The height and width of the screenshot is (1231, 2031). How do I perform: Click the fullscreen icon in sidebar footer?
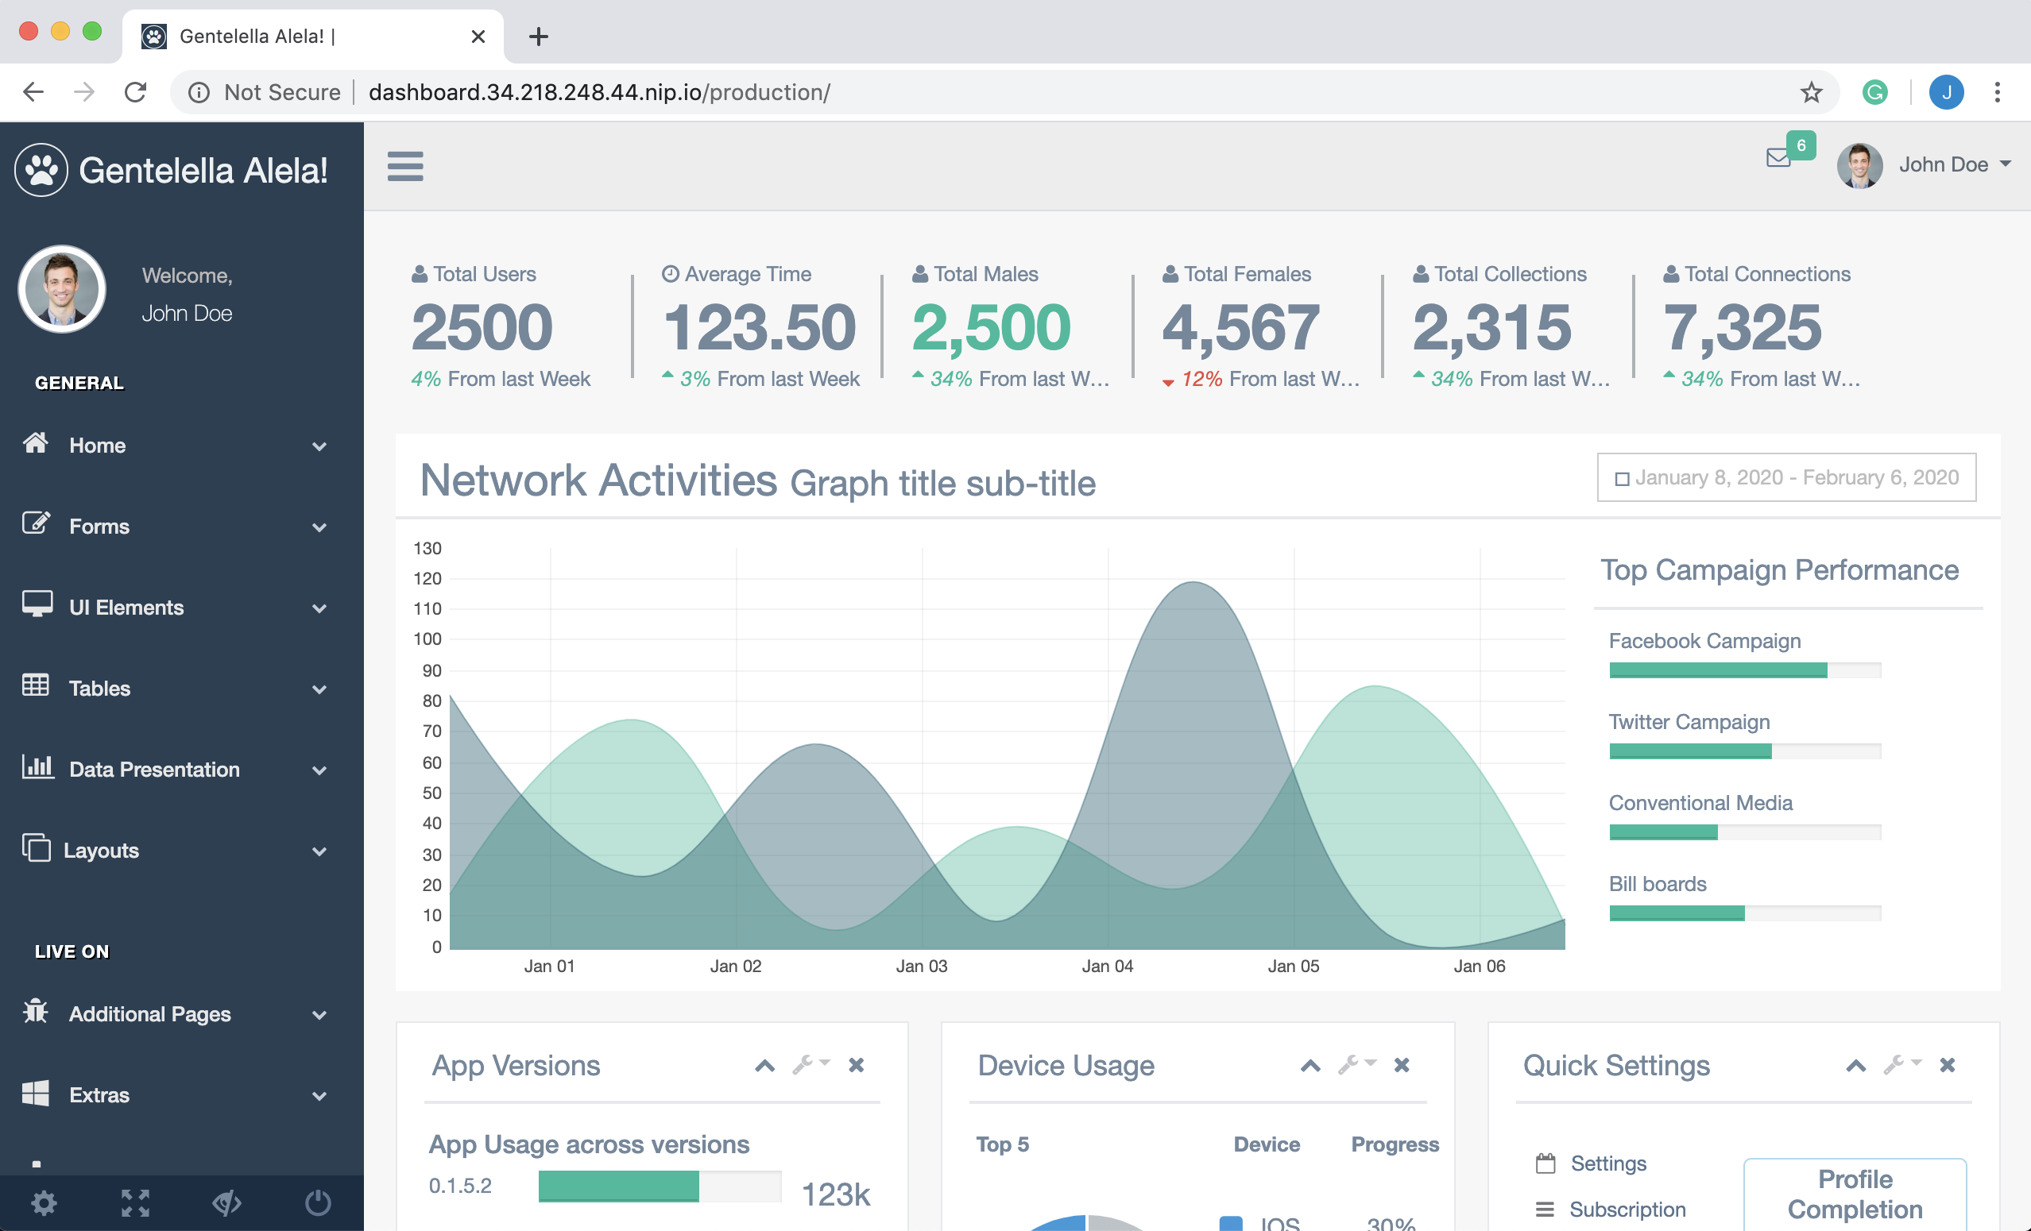click(x=135, y=1203)
